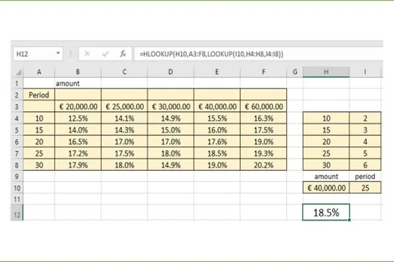394x262 pixels.
Task: Click value 20 in cell H6
Action: [326, 141]
